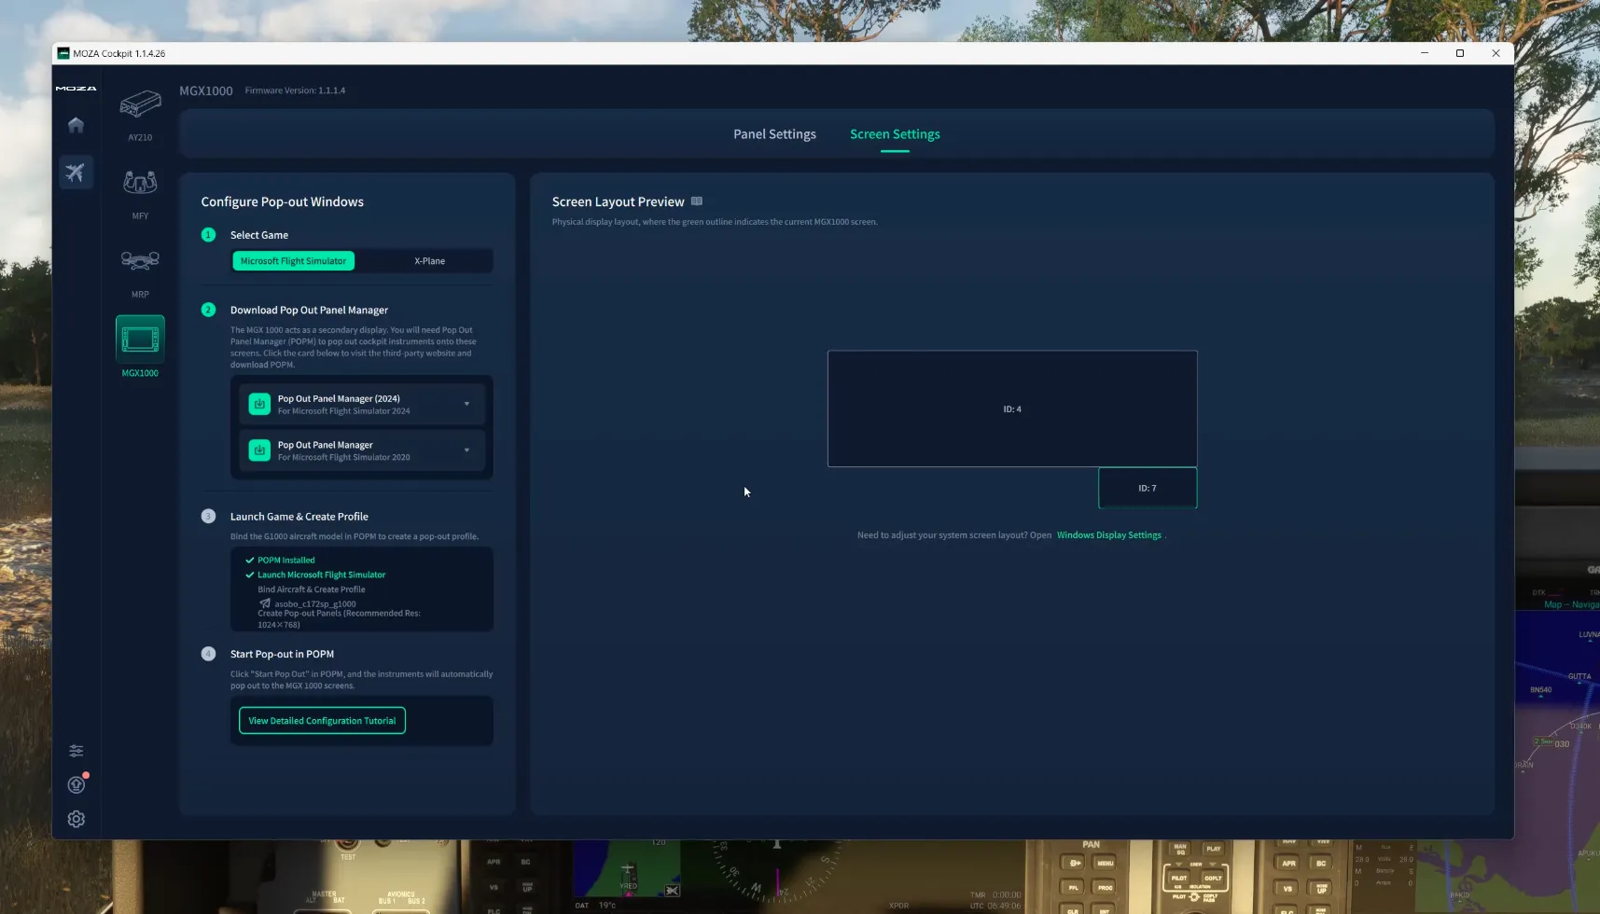Screen dimensions: 1600x914
Task: Select the airplane flight-devices sidebar icon
Action: click(76, 172)
